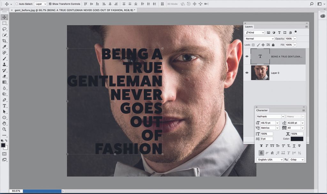
Task: Apply All Caps formatting
Action: point(272,145)
